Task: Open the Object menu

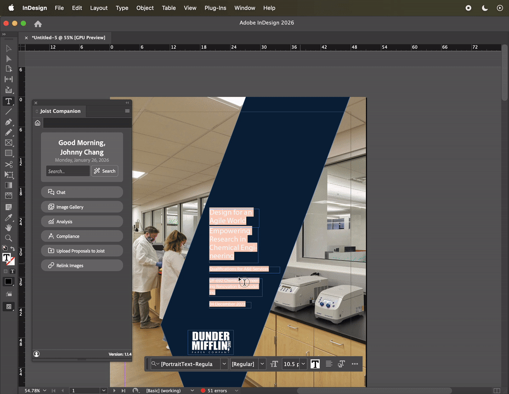Action: pos(145,8)
